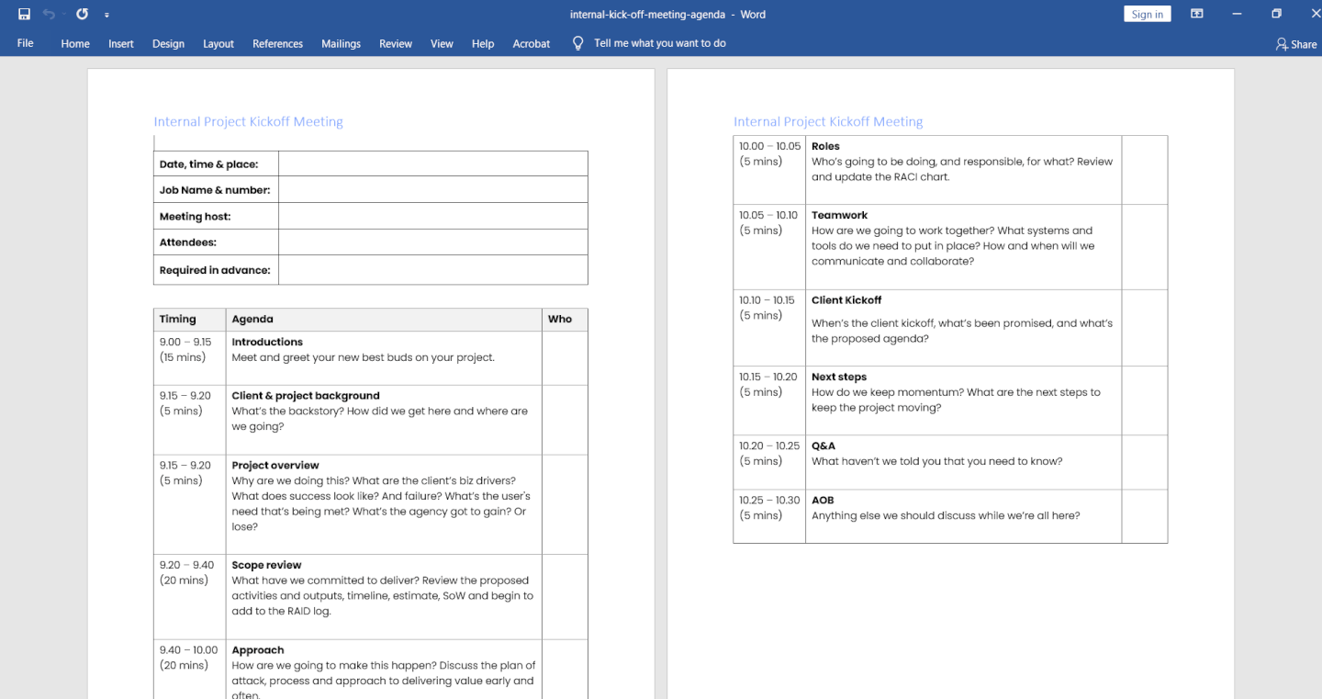Click the lightbulb Tell me icon

577,43
